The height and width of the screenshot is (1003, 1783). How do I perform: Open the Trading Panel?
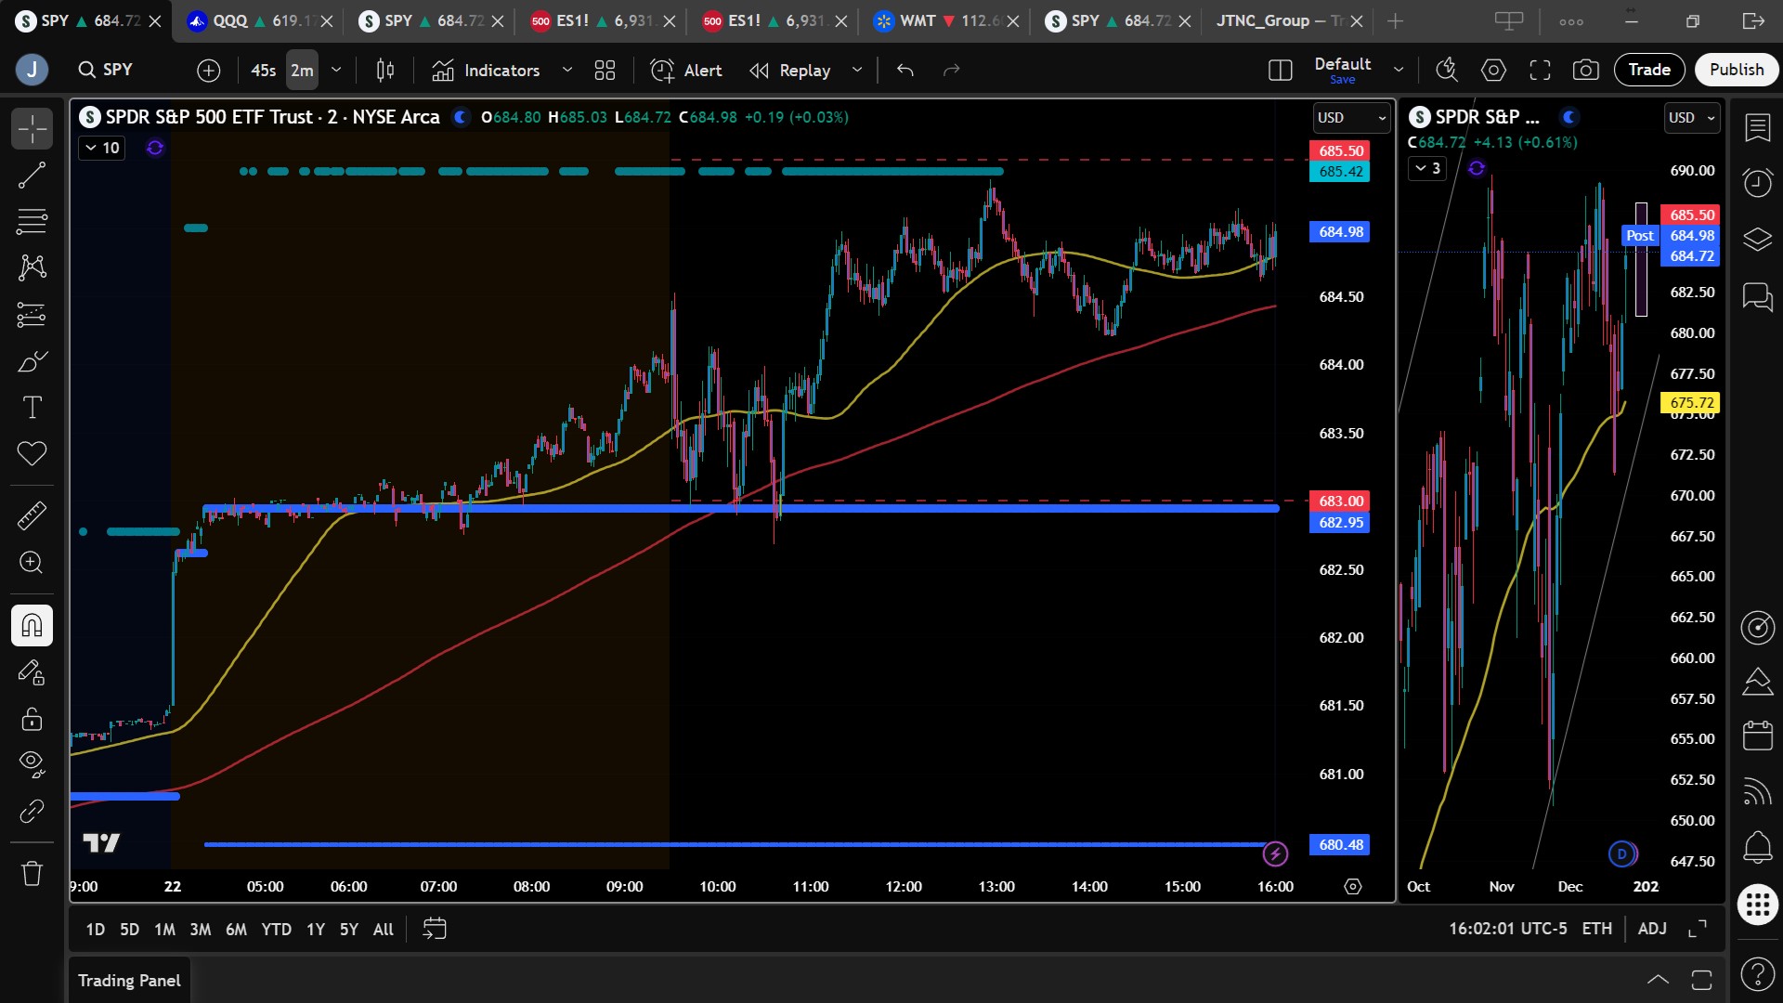[129, 981]
